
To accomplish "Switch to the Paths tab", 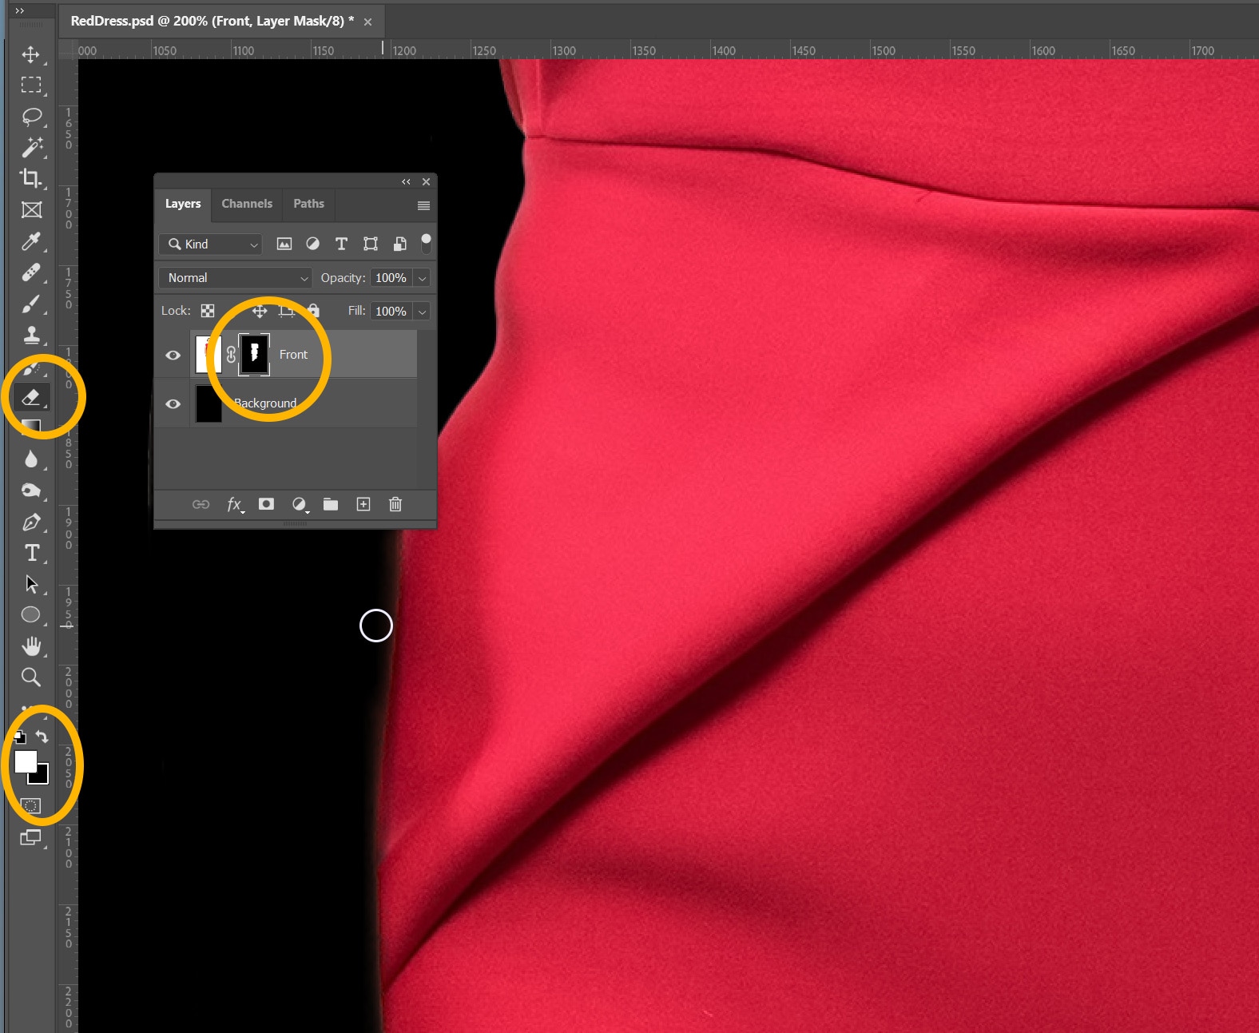I will click(x=308, y=204).
